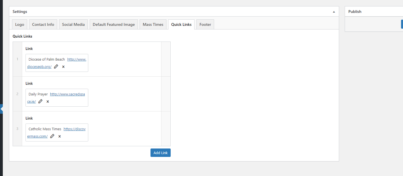This screenshot has height=176, width=403.
Task: Edit the Catholic Mass Times link
Action: tap(52, 136)
